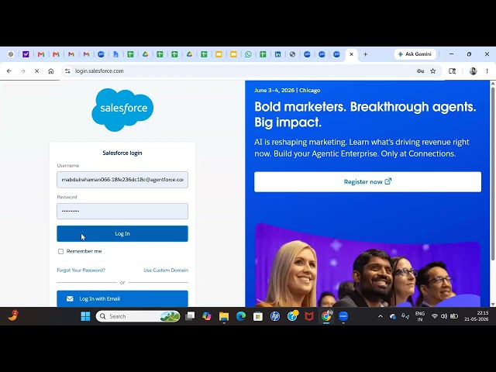496x372 pixels.
Task: Open the browser home page
Action: click(51, 71)
